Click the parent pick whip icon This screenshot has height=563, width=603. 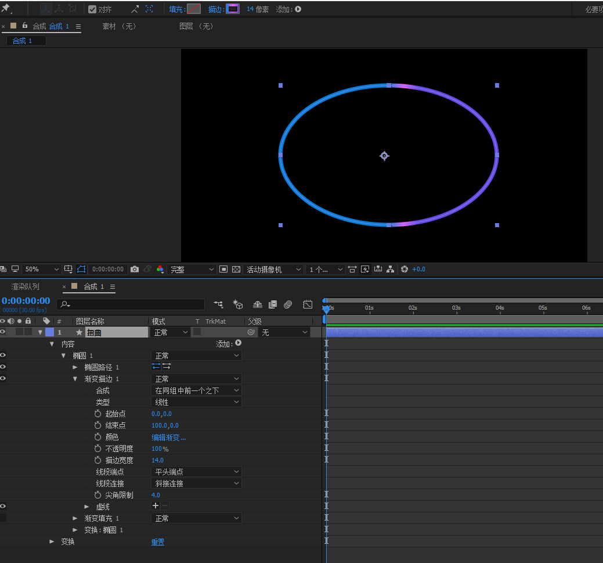(251, 332)
